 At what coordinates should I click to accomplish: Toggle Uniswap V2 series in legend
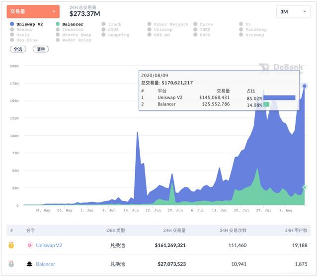26,24
